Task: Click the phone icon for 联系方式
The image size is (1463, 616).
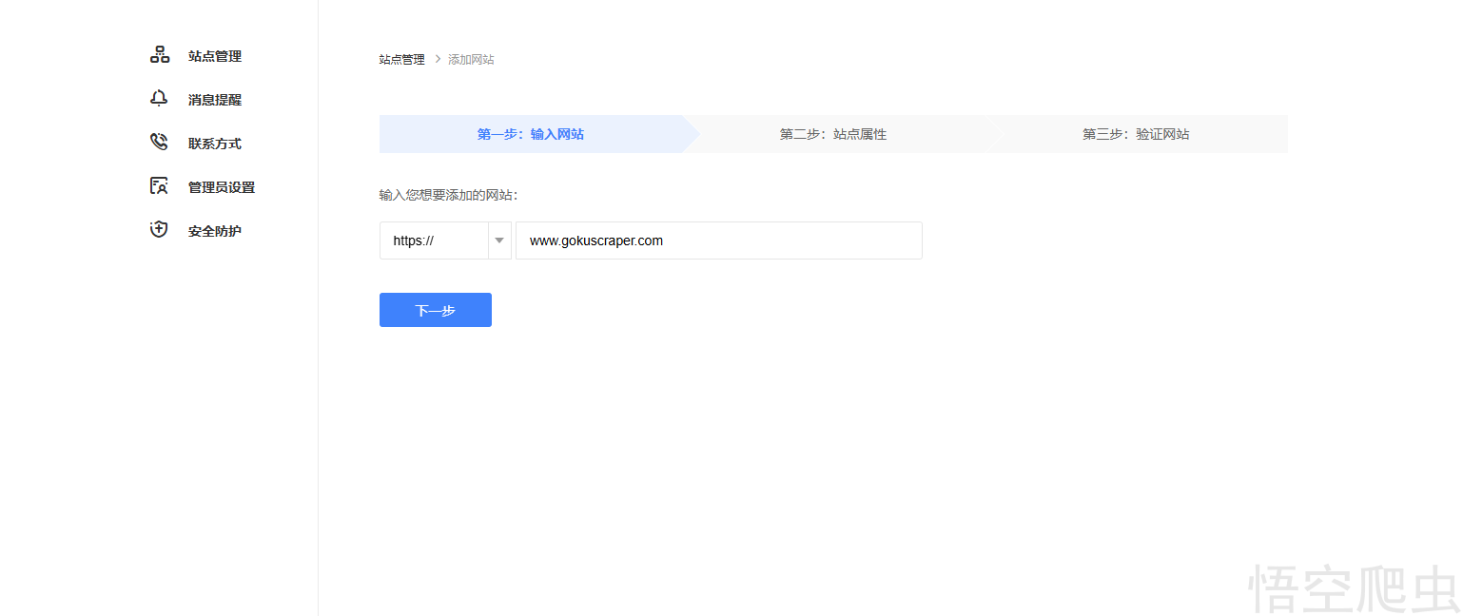Action: pyautogui.click(x=159, y=143)
